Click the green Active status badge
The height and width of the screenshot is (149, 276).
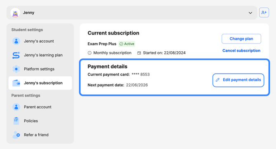pos(127,44)
